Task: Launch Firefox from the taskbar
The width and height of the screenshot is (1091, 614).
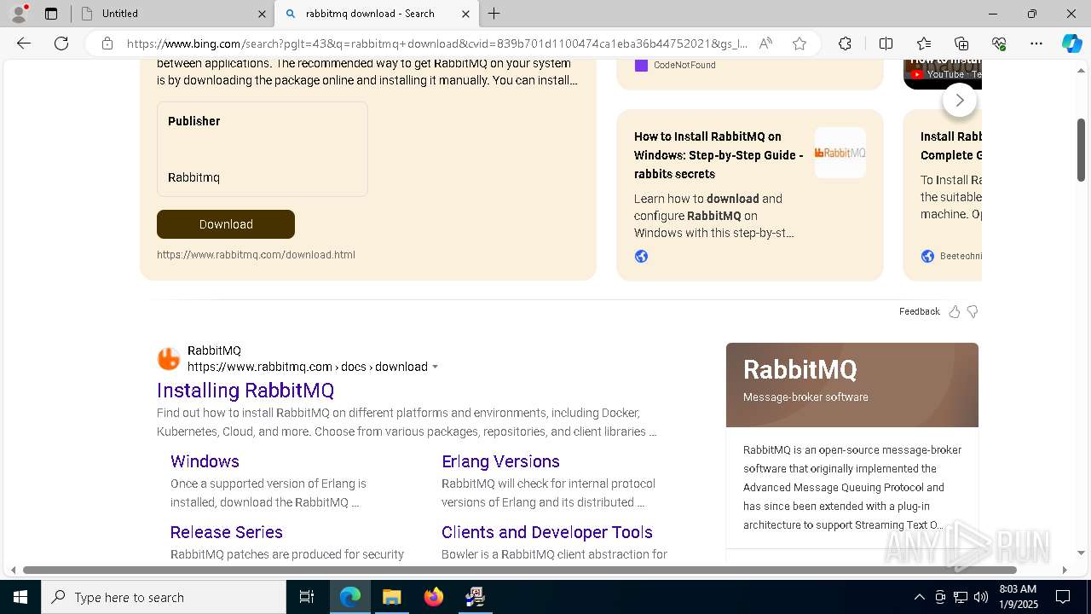Action: click(x=434, y=597)
